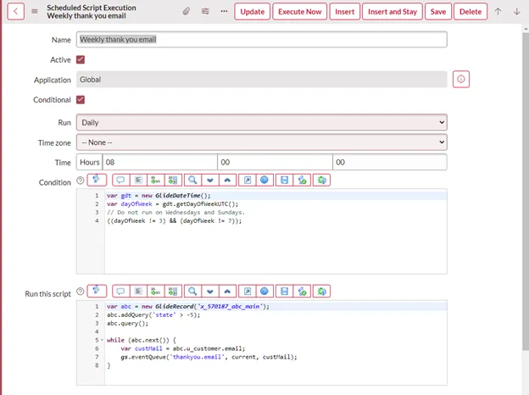Open the personalize form settings icon

(x=205, y=12)
